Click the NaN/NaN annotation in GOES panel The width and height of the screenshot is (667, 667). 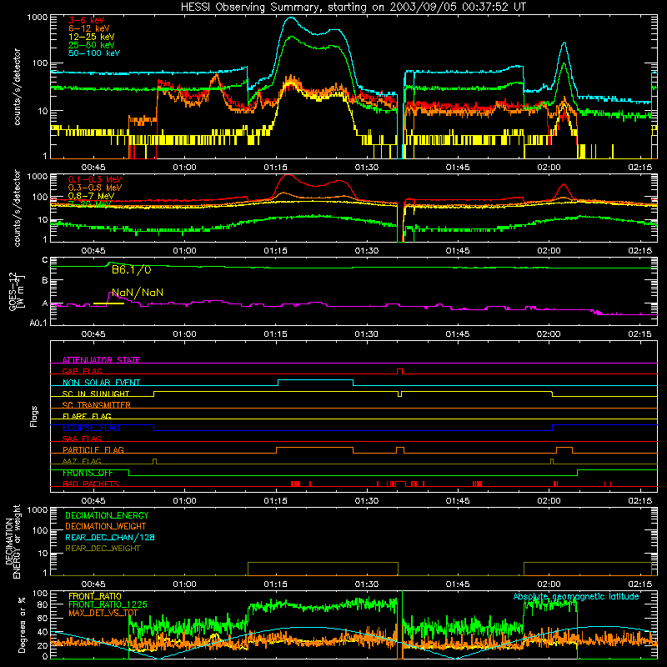[x=137, y=293]
